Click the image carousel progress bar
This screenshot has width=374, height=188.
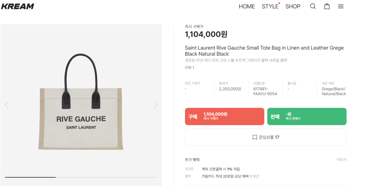[81, 177]
